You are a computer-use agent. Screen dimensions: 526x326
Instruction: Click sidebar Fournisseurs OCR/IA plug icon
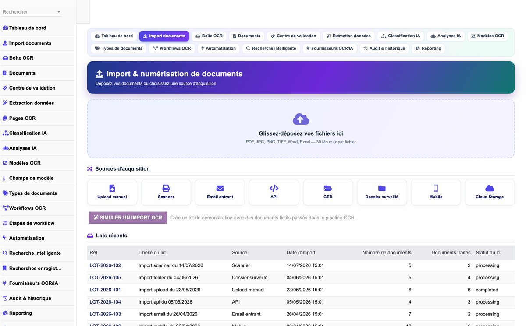coord(5,283)
